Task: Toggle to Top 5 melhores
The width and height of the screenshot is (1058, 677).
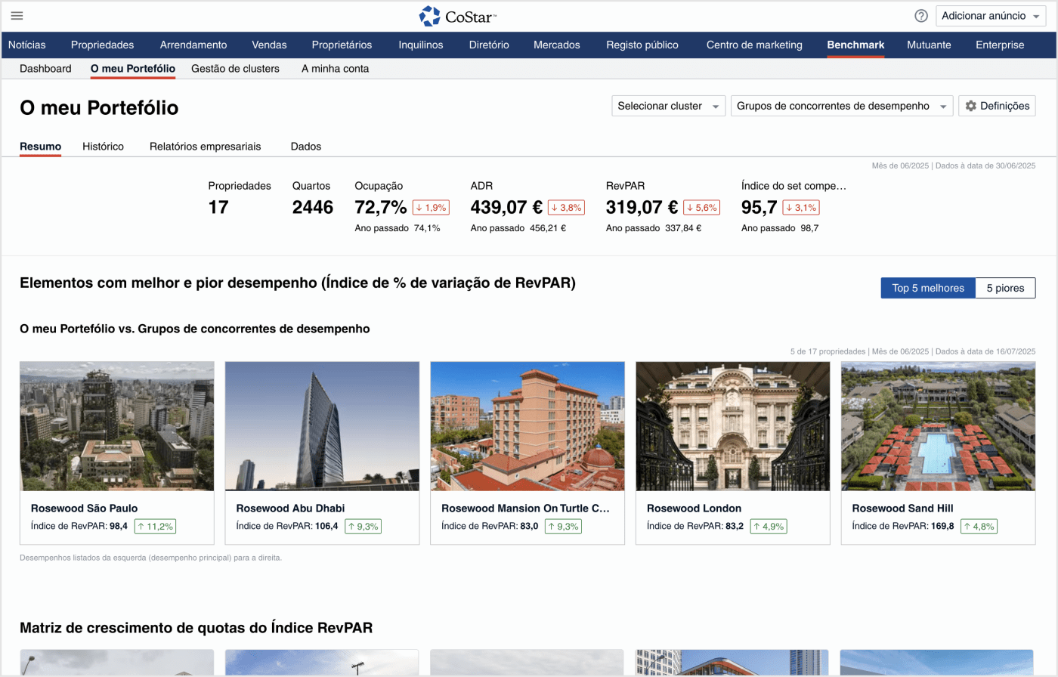Action: click(x=928, y=288)
